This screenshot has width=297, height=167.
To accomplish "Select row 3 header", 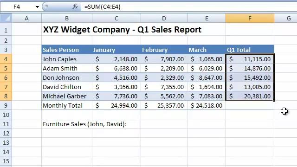I will [x=6, y=50].
